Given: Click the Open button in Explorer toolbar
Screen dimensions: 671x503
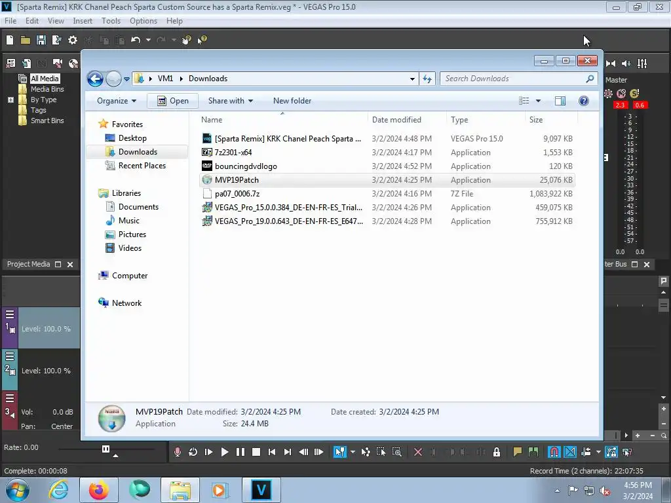Looking at the screenshot, I should (173, 101).
